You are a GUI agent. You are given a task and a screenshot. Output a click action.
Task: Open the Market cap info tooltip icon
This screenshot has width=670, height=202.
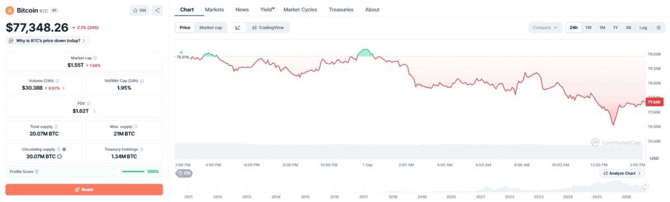point(95,58)
